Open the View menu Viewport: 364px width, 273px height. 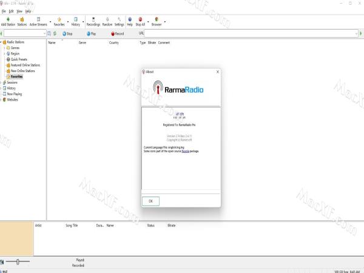pyautogui.click(x=19, y=11)
